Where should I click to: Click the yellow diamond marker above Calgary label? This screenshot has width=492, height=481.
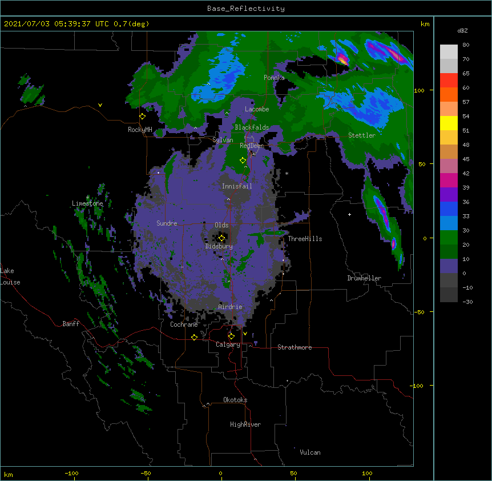[x=231, y=336]
